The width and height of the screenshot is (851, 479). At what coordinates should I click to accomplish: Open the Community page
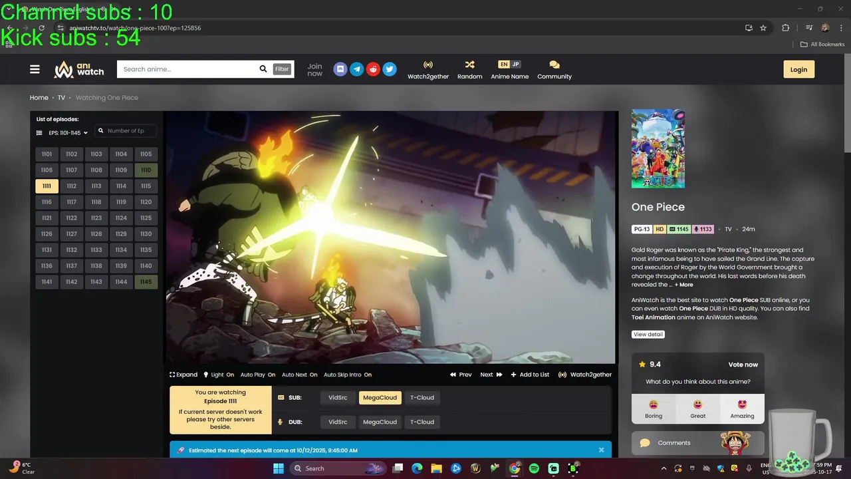click(x=554, y=70)
